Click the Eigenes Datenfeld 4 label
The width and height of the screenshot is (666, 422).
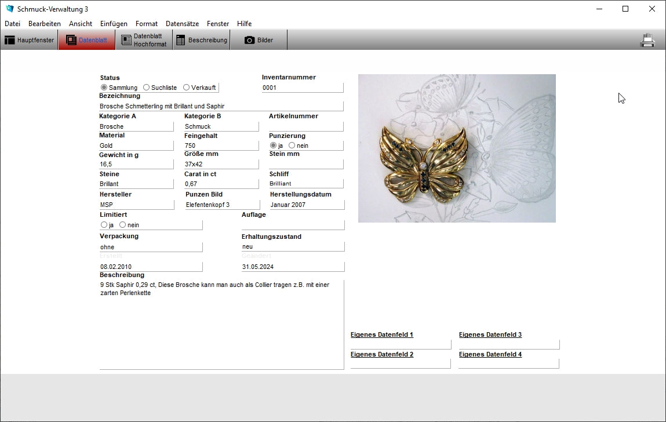[x=490, y=354]
